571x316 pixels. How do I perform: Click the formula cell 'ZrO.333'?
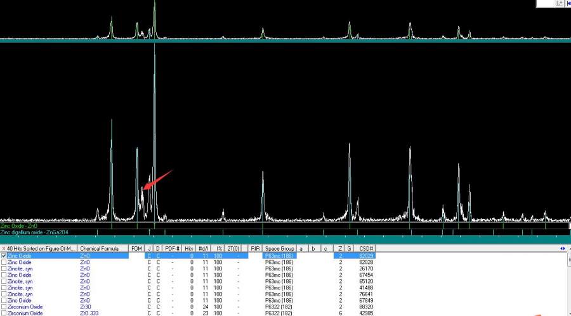tap(89, 313)
